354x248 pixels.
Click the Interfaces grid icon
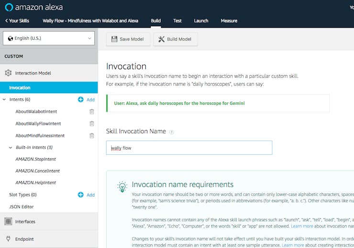pyautogui.click(x=8, y=221)
